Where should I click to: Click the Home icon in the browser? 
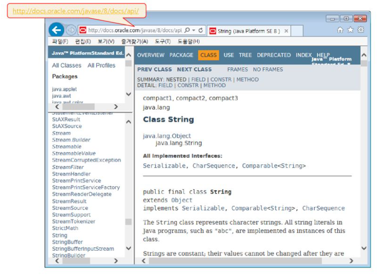pos(340,30)
